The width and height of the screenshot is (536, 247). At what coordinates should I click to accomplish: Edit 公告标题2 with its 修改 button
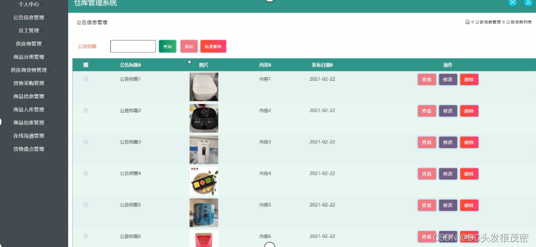point(448,111)
